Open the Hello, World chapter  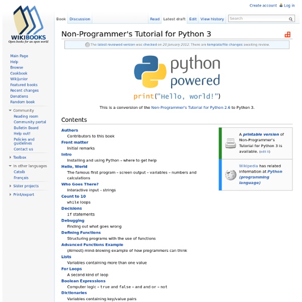click(74, 167)
